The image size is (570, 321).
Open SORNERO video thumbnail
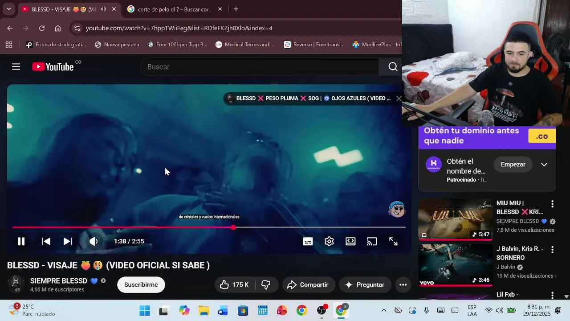(x=456, y=265)
